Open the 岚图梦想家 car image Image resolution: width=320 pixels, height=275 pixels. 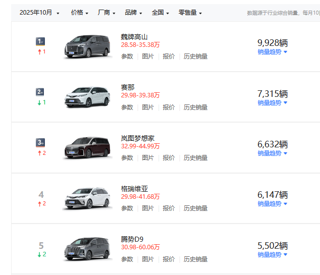[x=87, y=147]
